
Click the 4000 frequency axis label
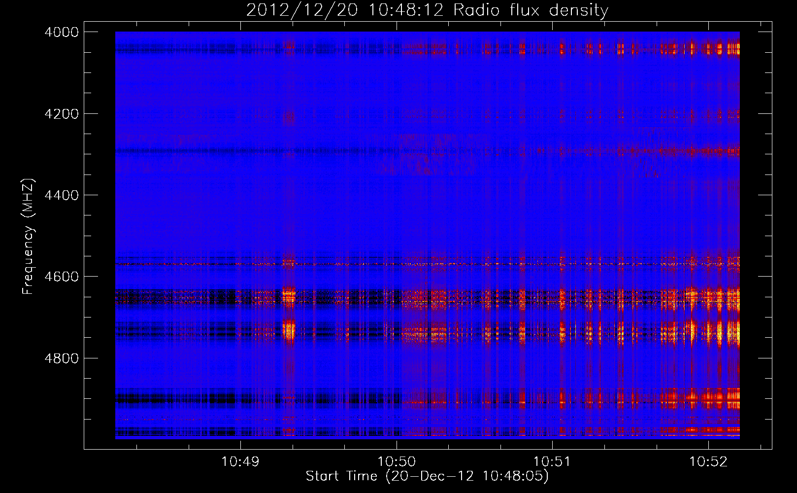click(62, 32)
